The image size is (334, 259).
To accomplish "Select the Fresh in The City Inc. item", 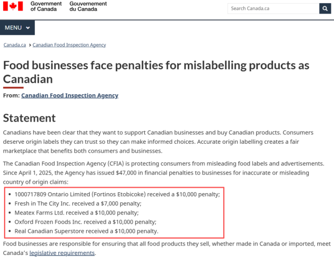I will (x=77, y=203).
